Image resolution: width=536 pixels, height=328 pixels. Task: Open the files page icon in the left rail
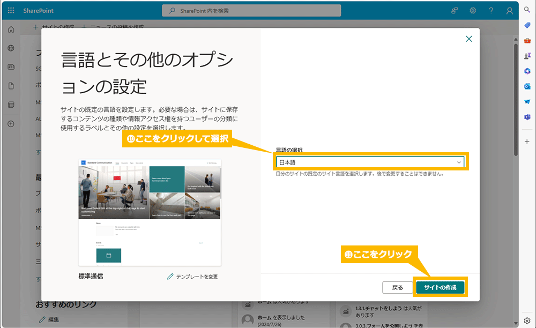[x=11, y=86]
